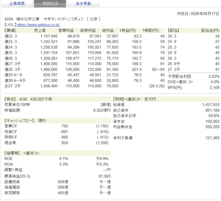Click sales value 1,242,521
Viewport: 221px width, 201px height.
pos(49,42)
